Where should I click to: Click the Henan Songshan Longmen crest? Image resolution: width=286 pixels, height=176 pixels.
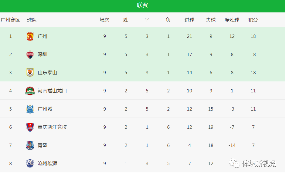(x=30, y=91)
